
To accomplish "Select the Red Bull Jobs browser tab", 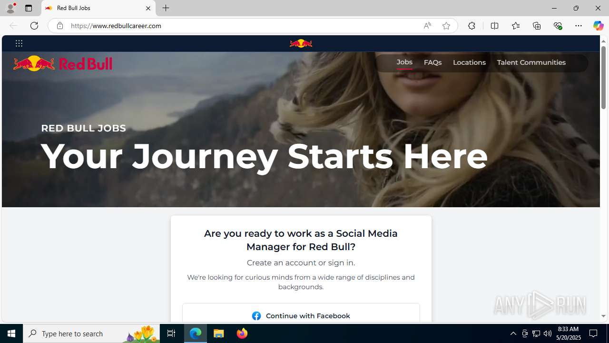I will click(98, 8).
